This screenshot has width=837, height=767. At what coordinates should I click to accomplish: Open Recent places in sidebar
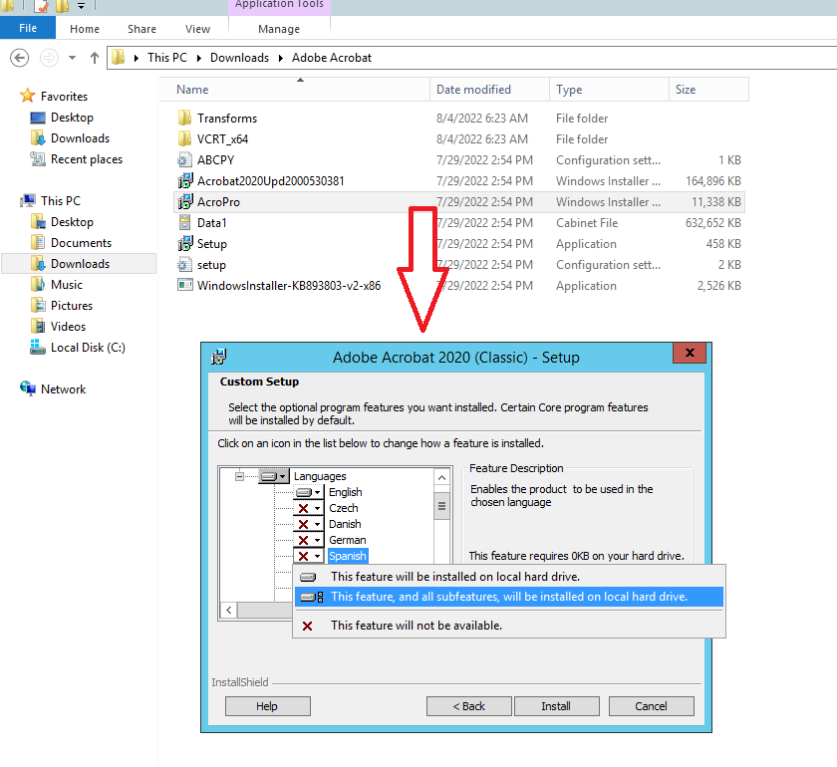(87, 159)
